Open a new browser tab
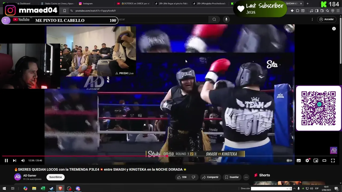This screenshot has height=192, width=342. pos(308,3)
